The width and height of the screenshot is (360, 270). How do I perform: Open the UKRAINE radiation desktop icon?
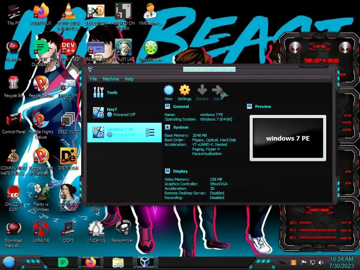tap(41, 232)
